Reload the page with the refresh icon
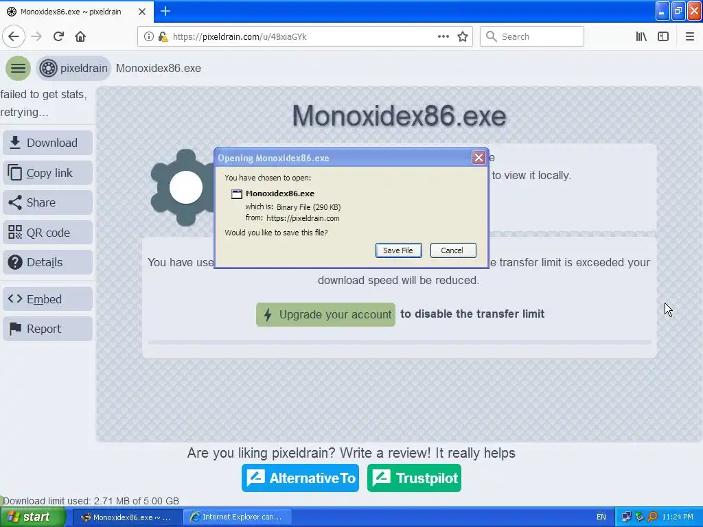This screenshot has height=527, width=703. (58, 36)
